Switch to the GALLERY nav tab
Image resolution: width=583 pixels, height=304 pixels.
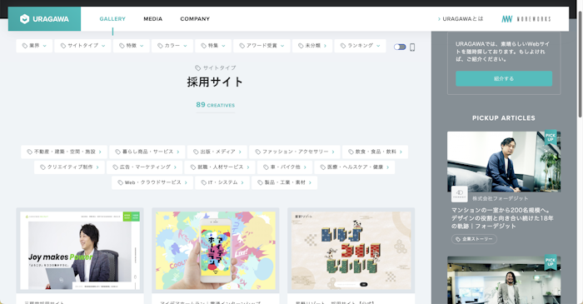[112, 19]
